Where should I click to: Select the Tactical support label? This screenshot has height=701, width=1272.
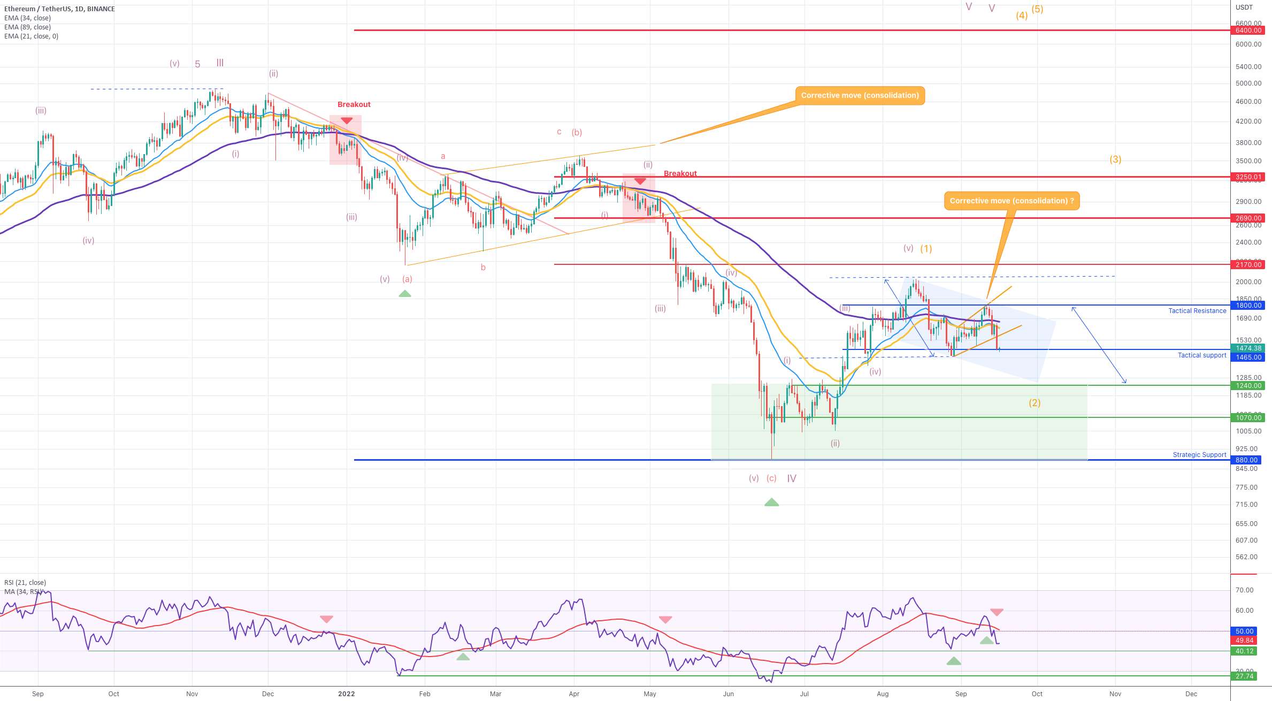coord(1202,355)
